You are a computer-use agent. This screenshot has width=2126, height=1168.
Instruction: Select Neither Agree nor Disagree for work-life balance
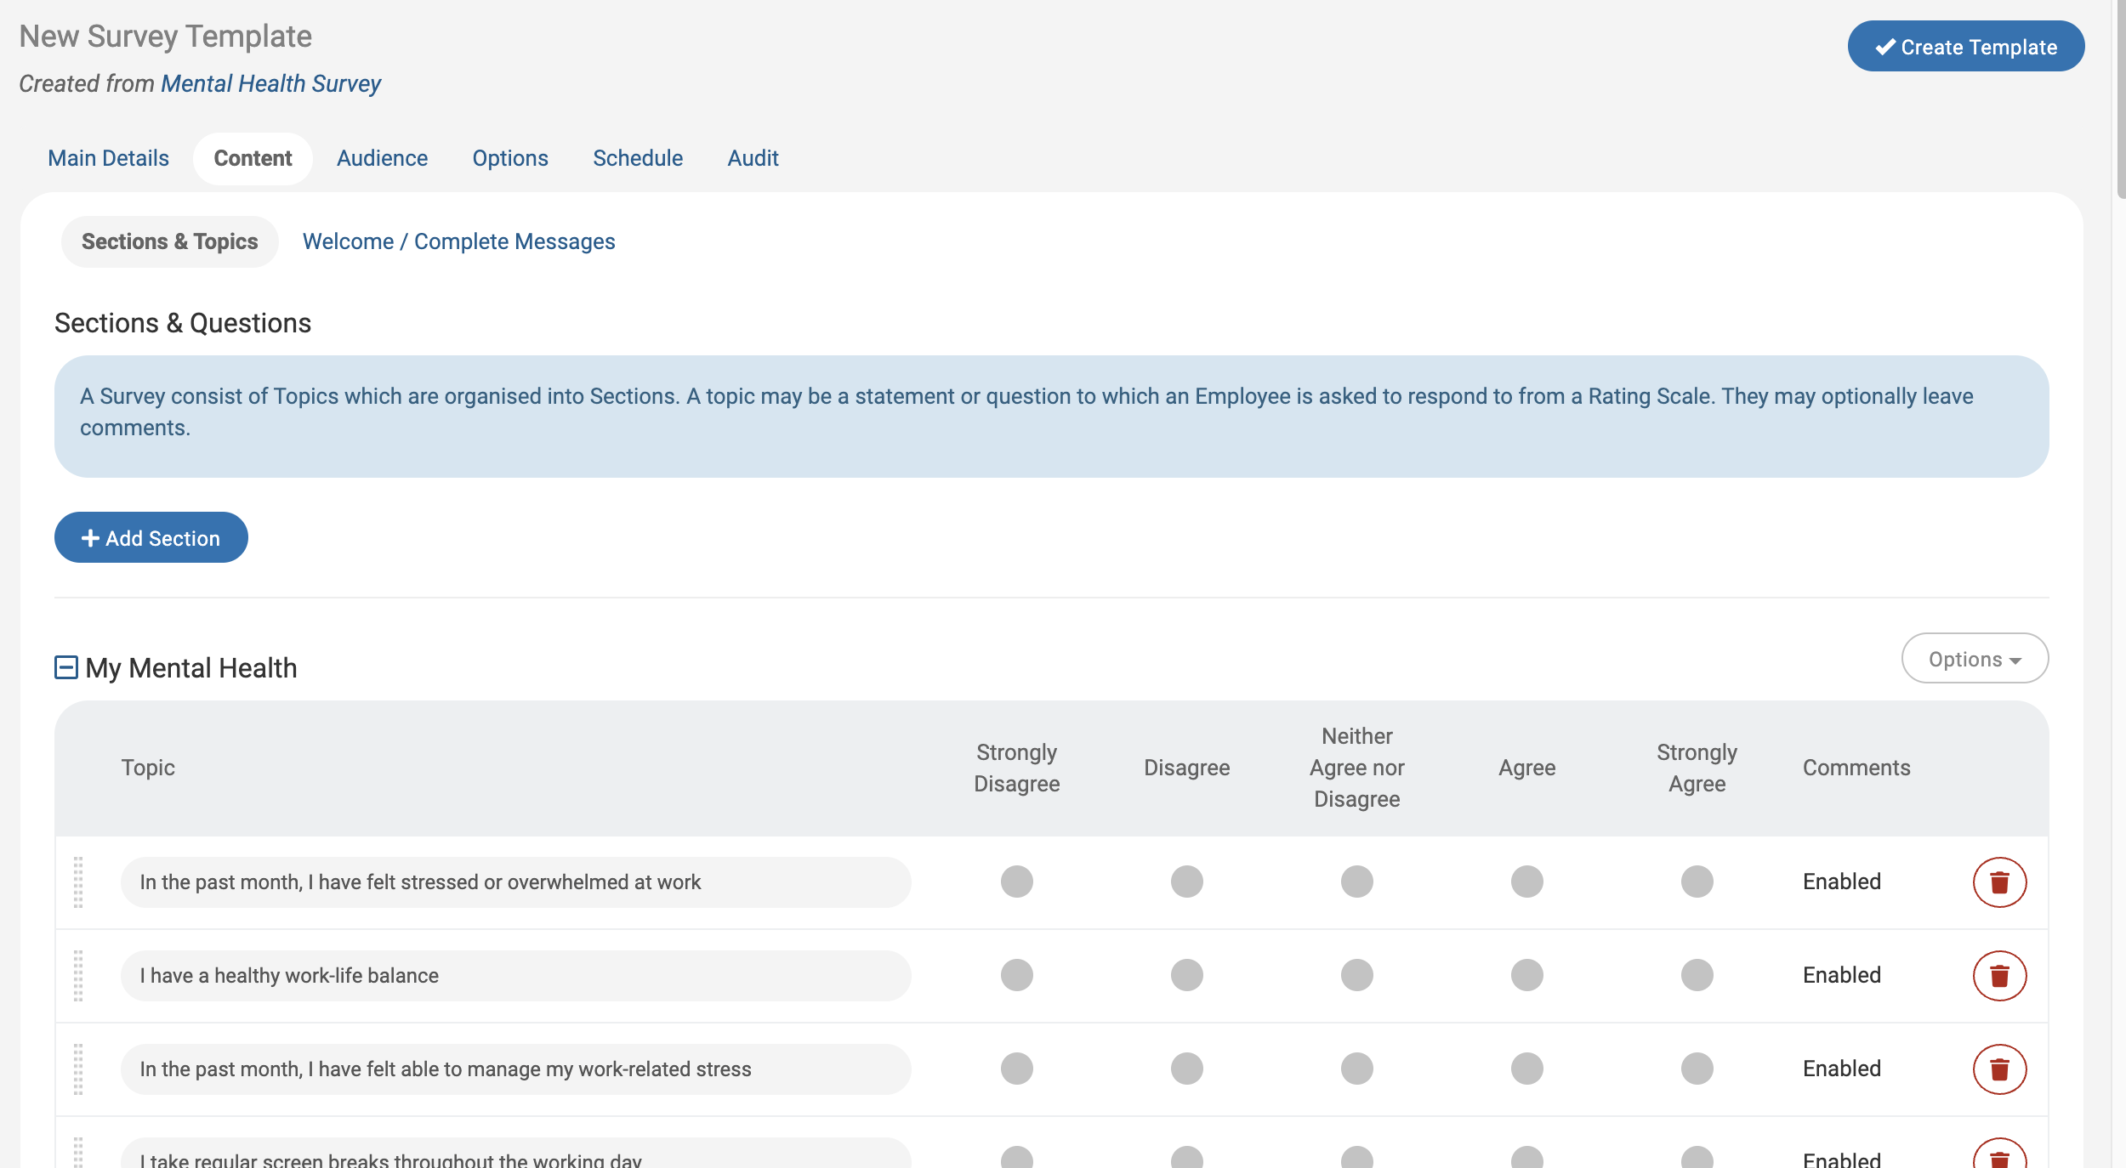click(x=1356, y=975)
